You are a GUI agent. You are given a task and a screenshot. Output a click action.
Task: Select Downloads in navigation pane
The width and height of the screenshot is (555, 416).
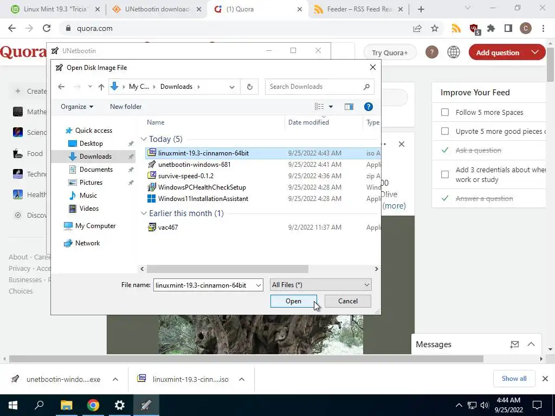(x=93, y=157)
